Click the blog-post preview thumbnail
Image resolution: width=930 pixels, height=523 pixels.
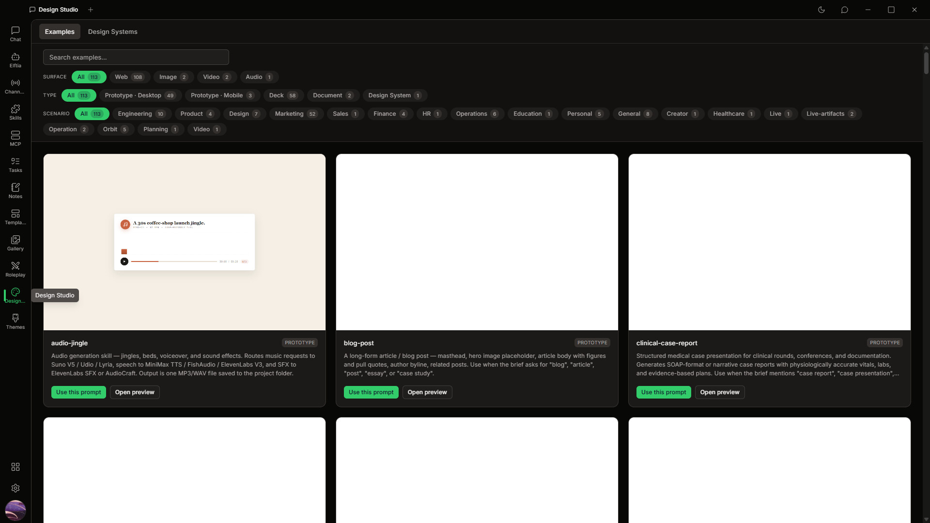click(x=477, y=242)
